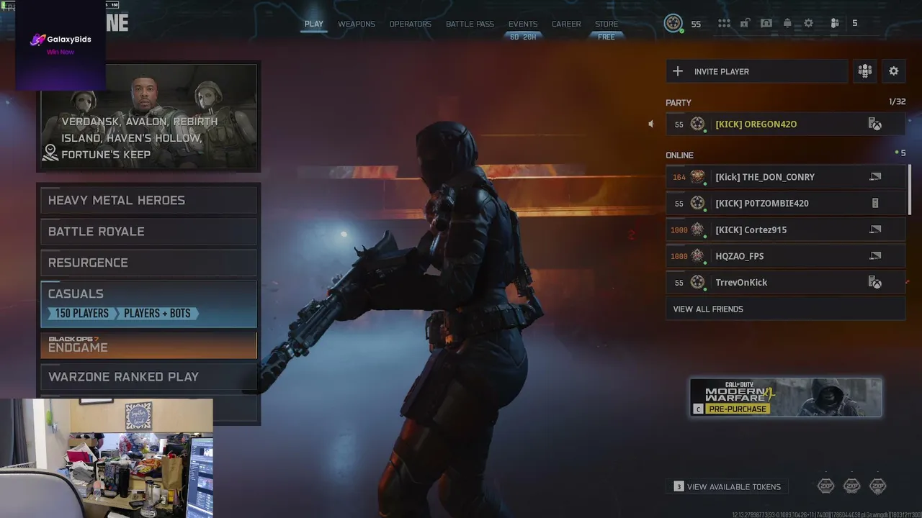Click the 150 Players tag under Casuals
This screenshot has height=518, width=922.
[82, 314]
